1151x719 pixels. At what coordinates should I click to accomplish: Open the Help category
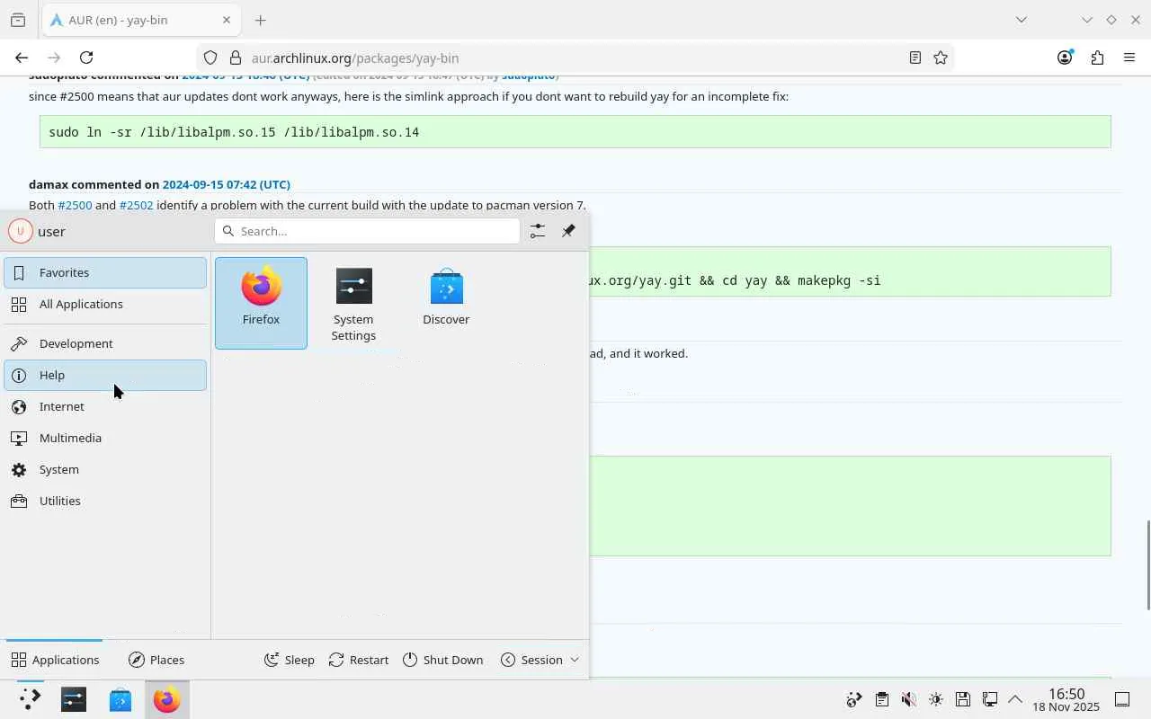pos(105,375)
